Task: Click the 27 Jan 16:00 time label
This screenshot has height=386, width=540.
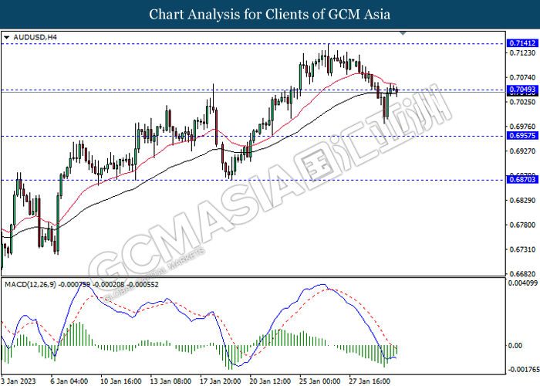Action: click(370, 381)
